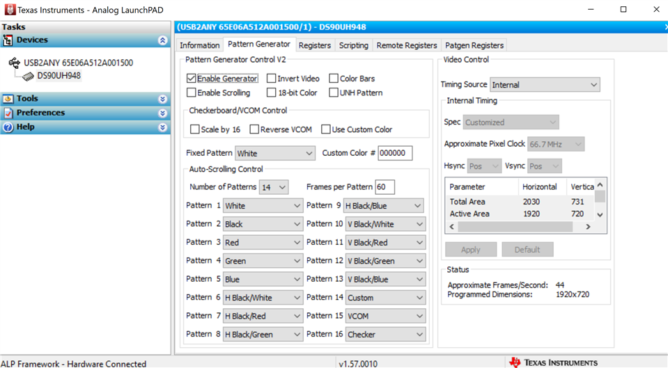Open the Pattern 4 Green dropdown
This screenshot has width=668, height=368.
[x=263, y=261]
